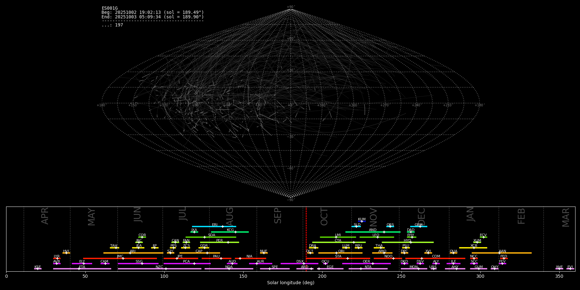Click the 350 tick on the longitude axis
This screenshot has width=580, height=290.
[559, 276]
